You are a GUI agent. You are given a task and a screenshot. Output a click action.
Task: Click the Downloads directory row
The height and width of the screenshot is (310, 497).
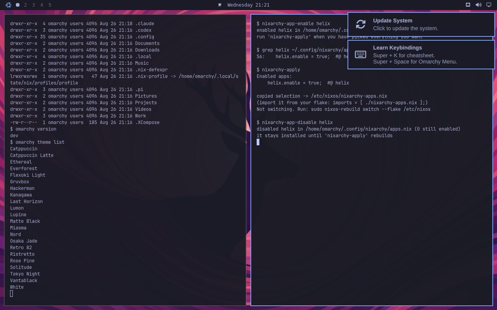[85, 50]
